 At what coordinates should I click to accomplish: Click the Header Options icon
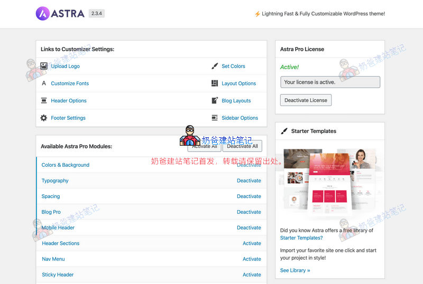tap(44, 101)
